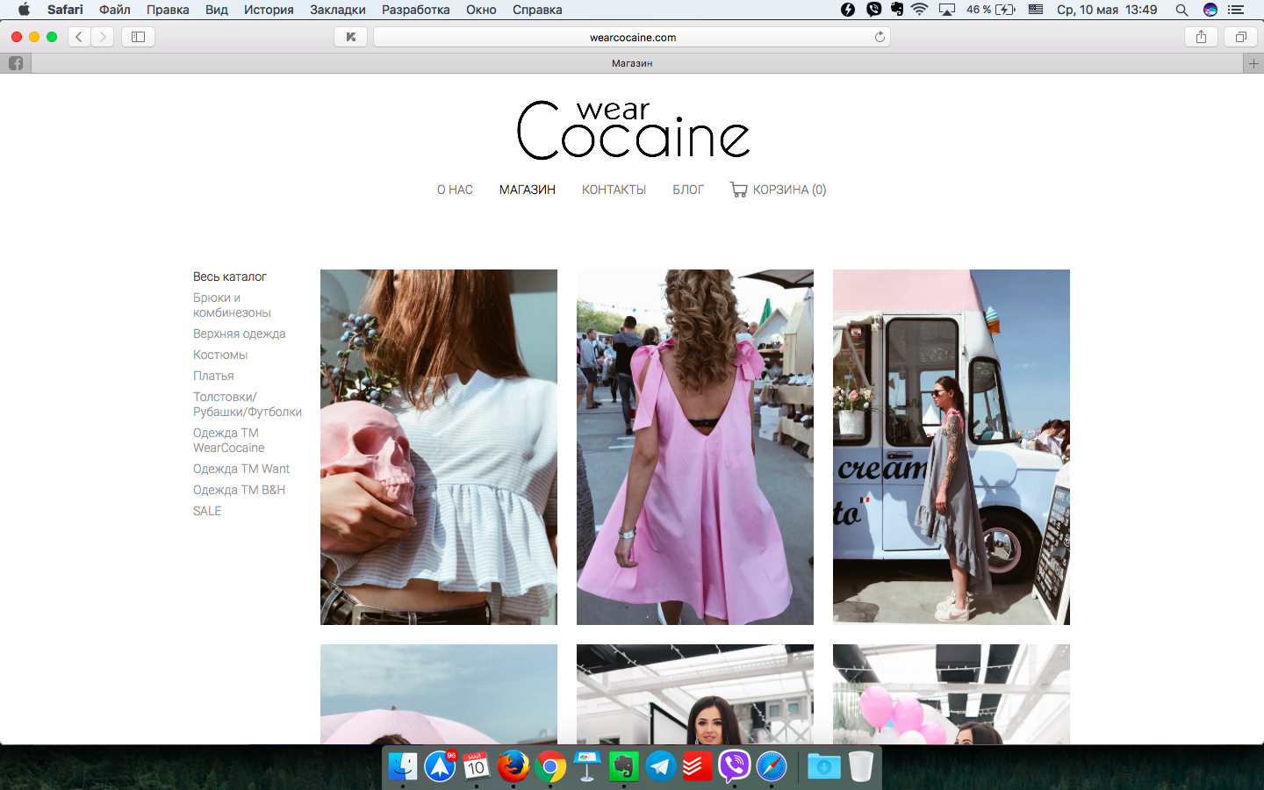Open the Downloads folder in the Dock

click(824, 766)
